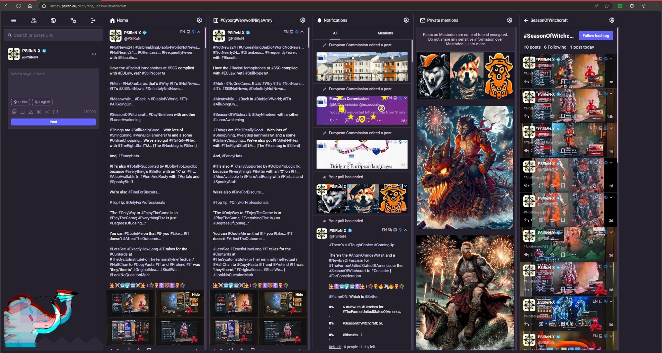Image resolution: width=662 pixels, height=353 pixels.
Task: Bookmark the European Commission Shein post
Action: (x=369, y=120)
